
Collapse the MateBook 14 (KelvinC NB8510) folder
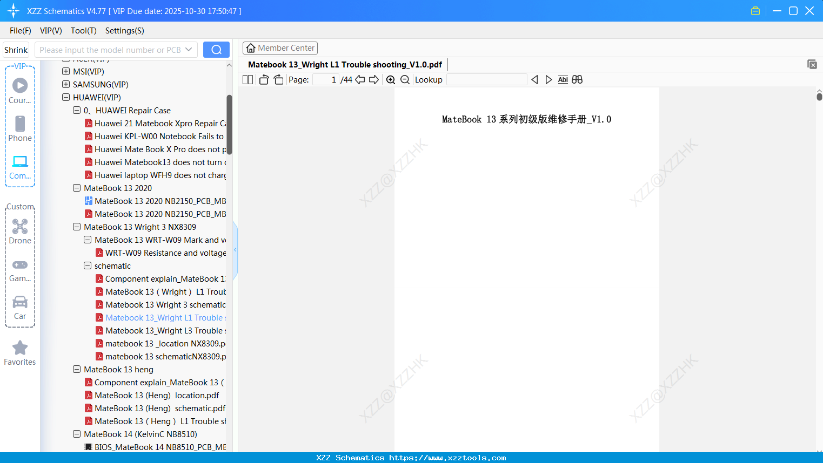click(77, 434)
